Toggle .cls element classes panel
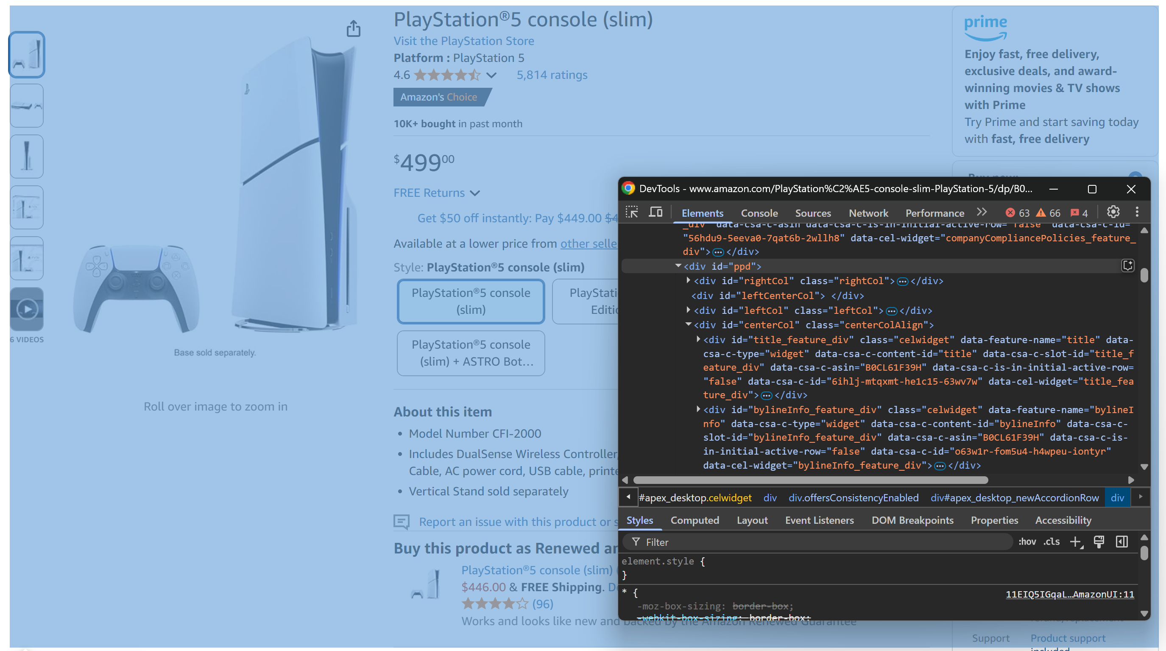The image size is (1166, 651). coord(1052,542)
